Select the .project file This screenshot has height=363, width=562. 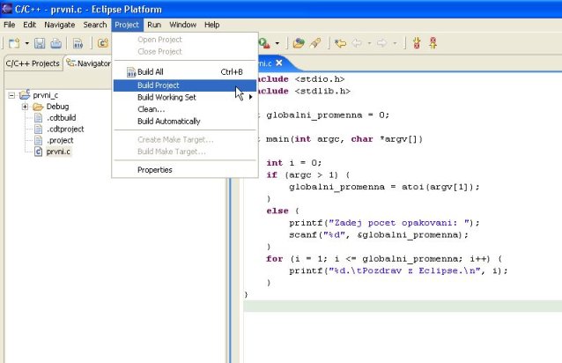click(x=60, y=140)
